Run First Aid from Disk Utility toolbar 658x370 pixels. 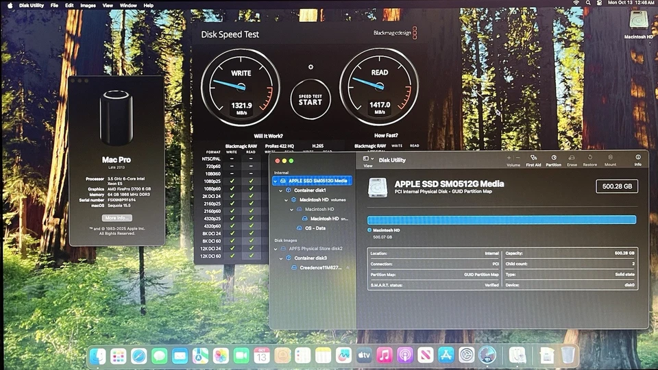point(533,160)
